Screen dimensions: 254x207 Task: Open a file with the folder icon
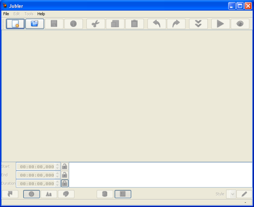click(35, 24)
